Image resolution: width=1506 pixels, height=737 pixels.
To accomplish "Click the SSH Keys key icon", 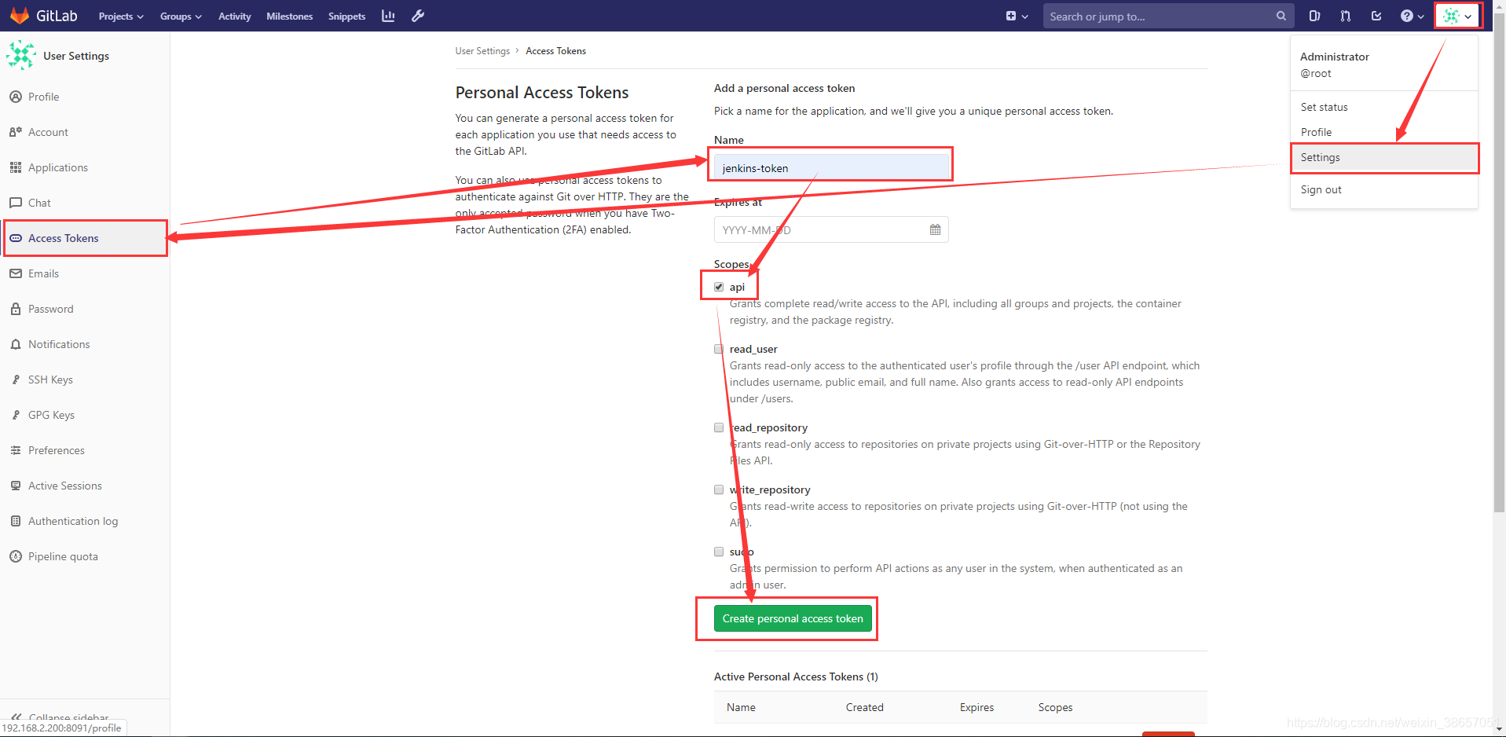I will tap(16, 379).
